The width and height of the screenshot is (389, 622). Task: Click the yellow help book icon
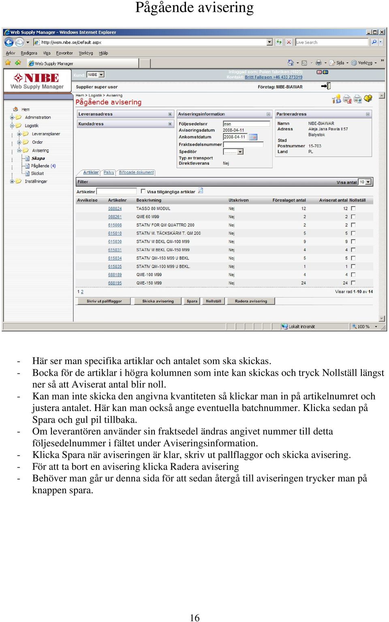pos(368,98)
